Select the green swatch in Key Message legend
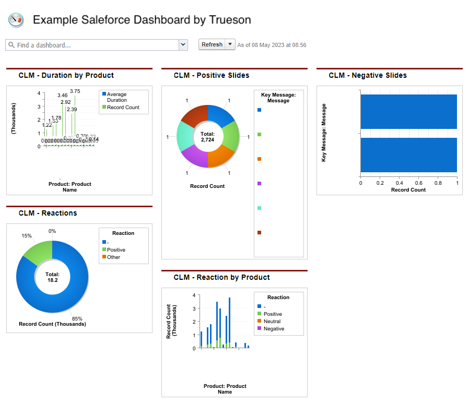469x415 pixels. (x=260, y=135)
